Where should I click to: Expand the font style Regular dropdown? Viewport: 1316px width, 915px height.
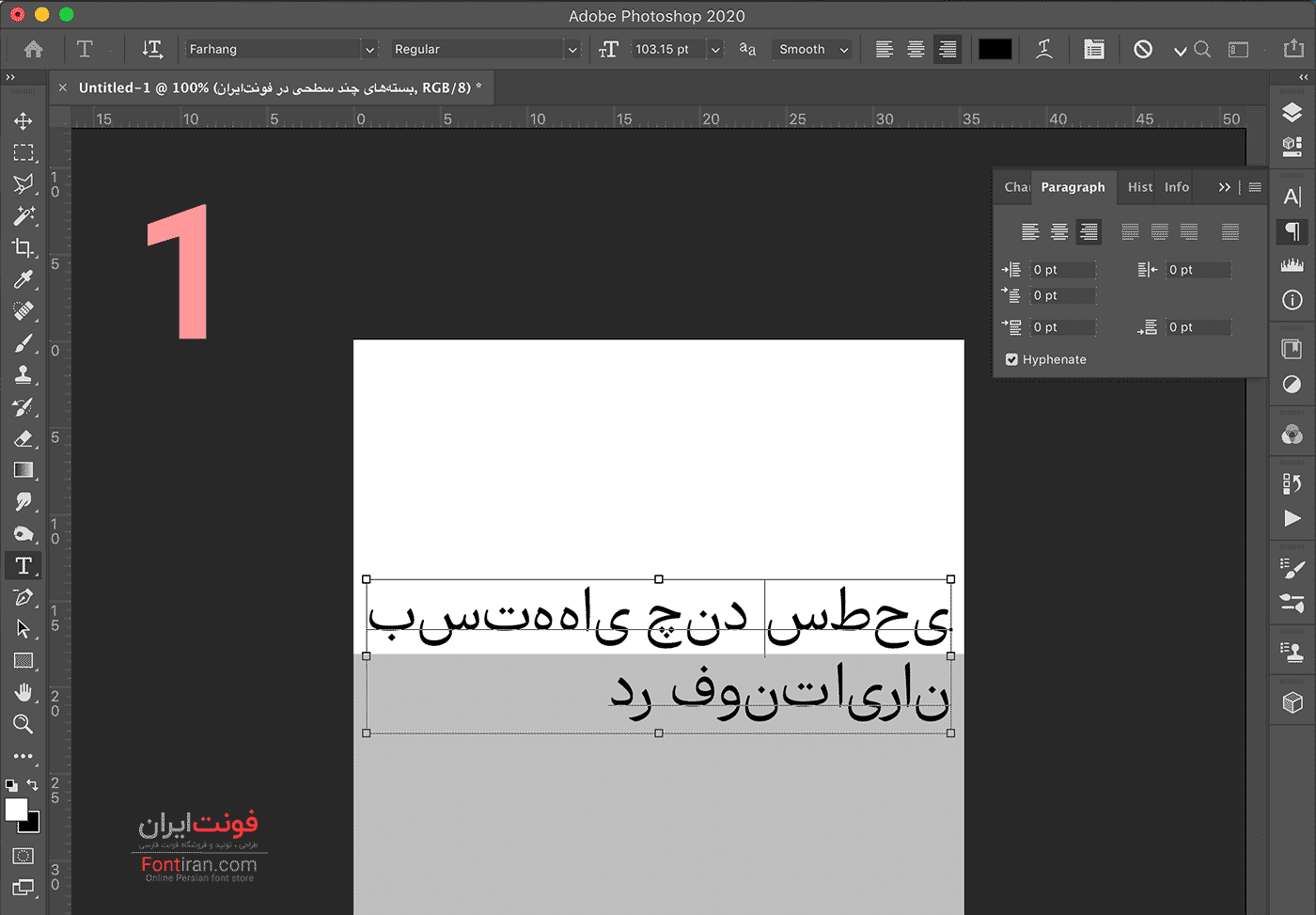pyautogui.click(x=572, y=50)
